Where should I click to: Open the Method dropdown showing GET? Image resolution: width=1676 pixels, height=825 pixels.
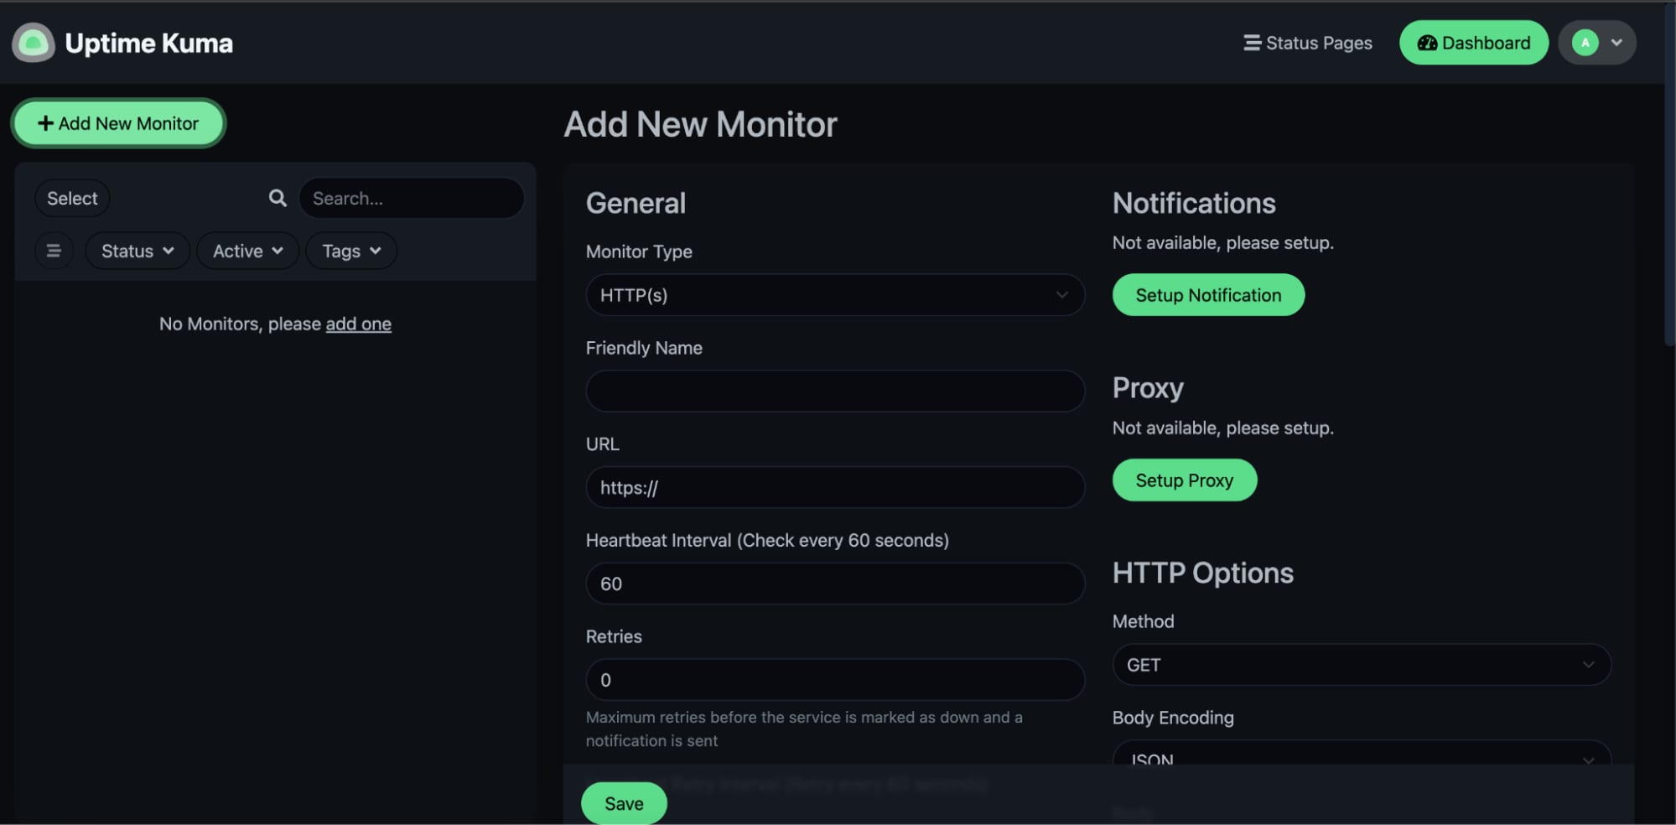tap(1360, 664)
